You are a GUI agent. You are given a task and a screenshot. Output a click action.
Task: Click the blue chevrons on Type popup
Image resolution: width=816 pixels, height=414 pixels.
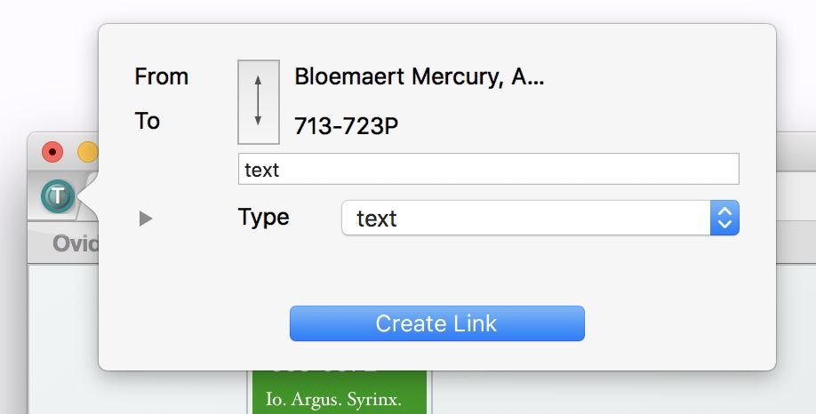click(724, 219)
